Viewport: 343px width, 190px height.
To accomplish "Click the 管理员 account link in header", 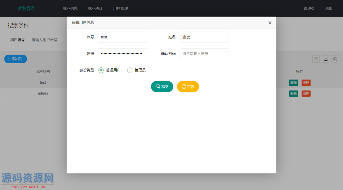I will pyautogui.click(x=309, y=8).
